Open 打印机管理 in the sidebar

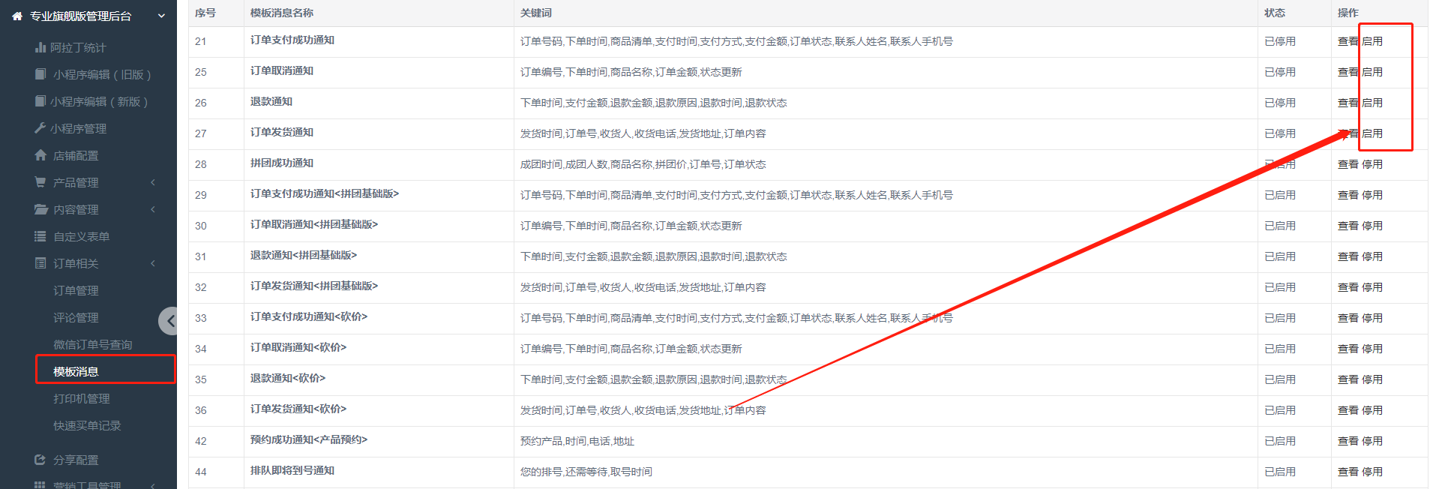coord(81,398)
